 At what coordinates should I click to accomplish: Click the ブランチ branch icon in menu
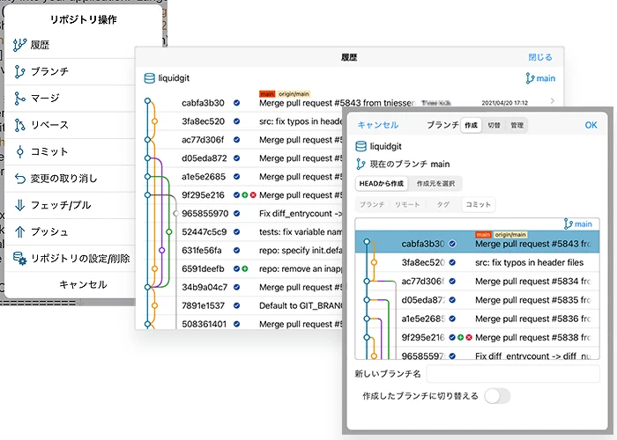(x=19, y=71)
